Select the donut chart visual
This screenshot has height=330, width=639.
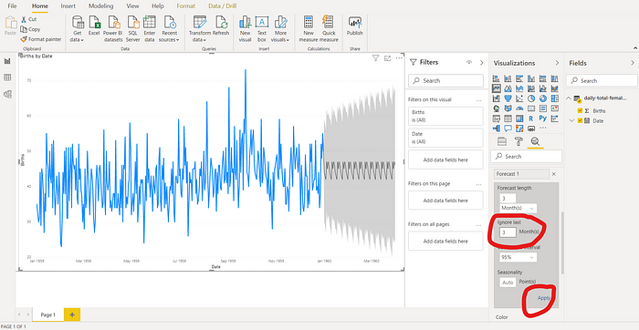[543, 98]
